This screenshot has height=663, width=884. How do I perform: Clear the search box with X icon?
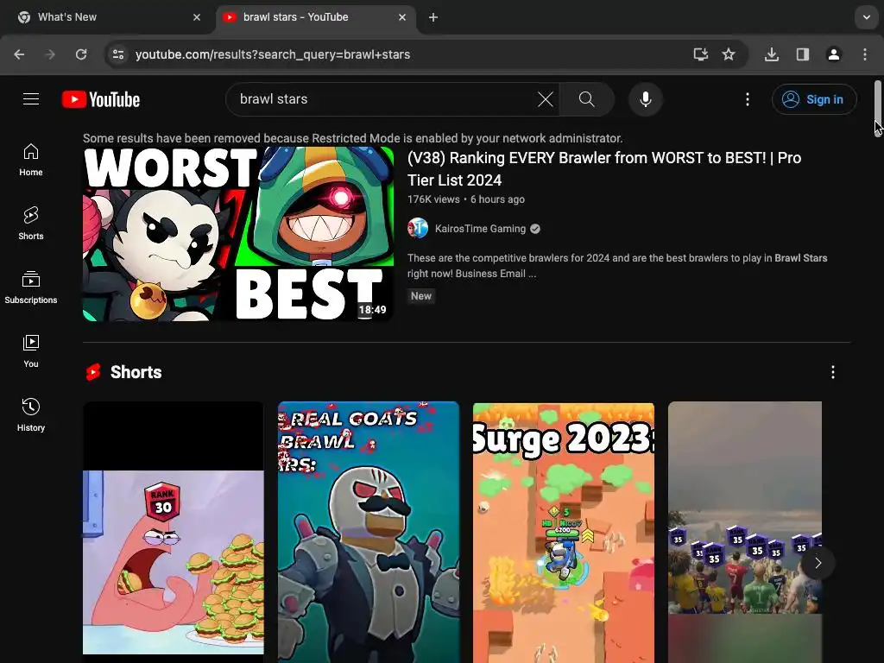546,99
